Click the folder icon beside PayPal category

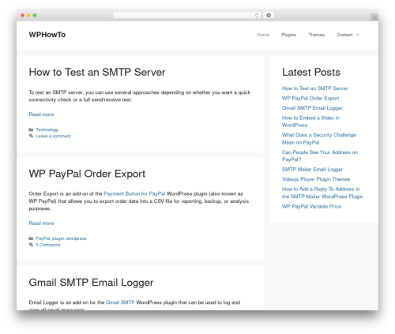31,238
